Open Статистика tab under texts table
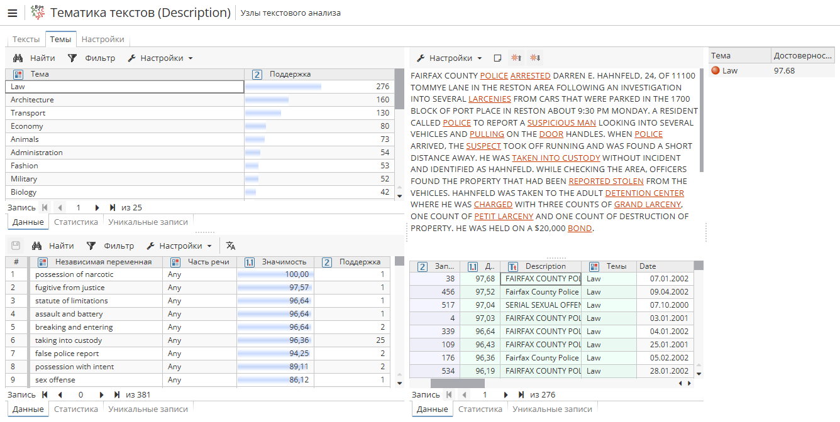 [x=480, y=409]
